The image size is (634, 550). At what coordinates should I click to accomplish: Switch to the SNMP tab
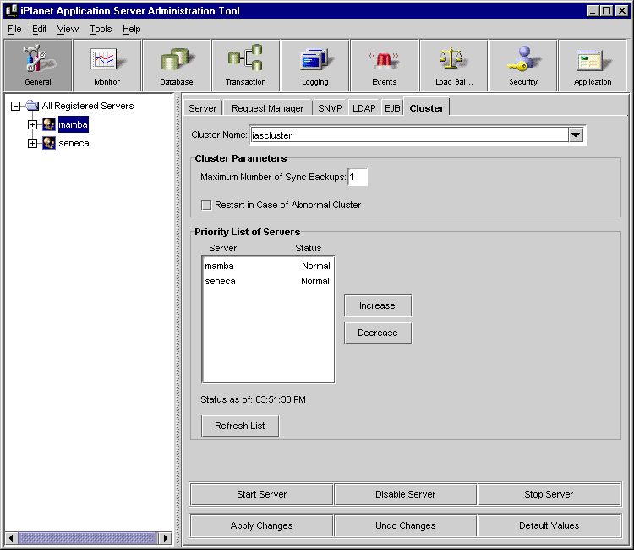coord(330,108)
